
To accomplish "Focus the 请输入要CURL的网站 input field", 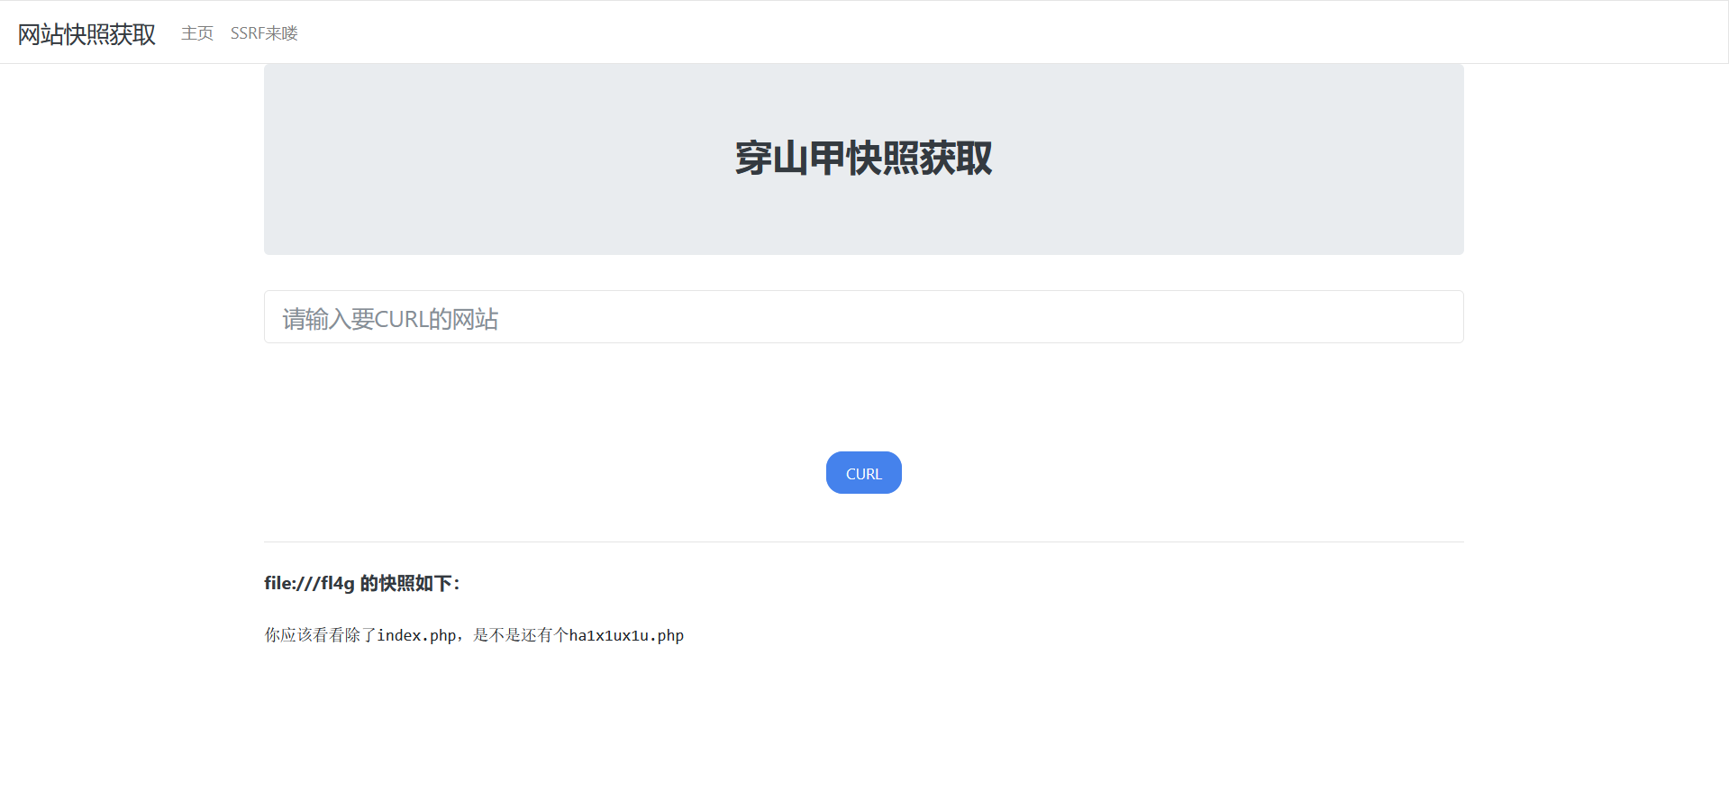I will click(863, 317).
